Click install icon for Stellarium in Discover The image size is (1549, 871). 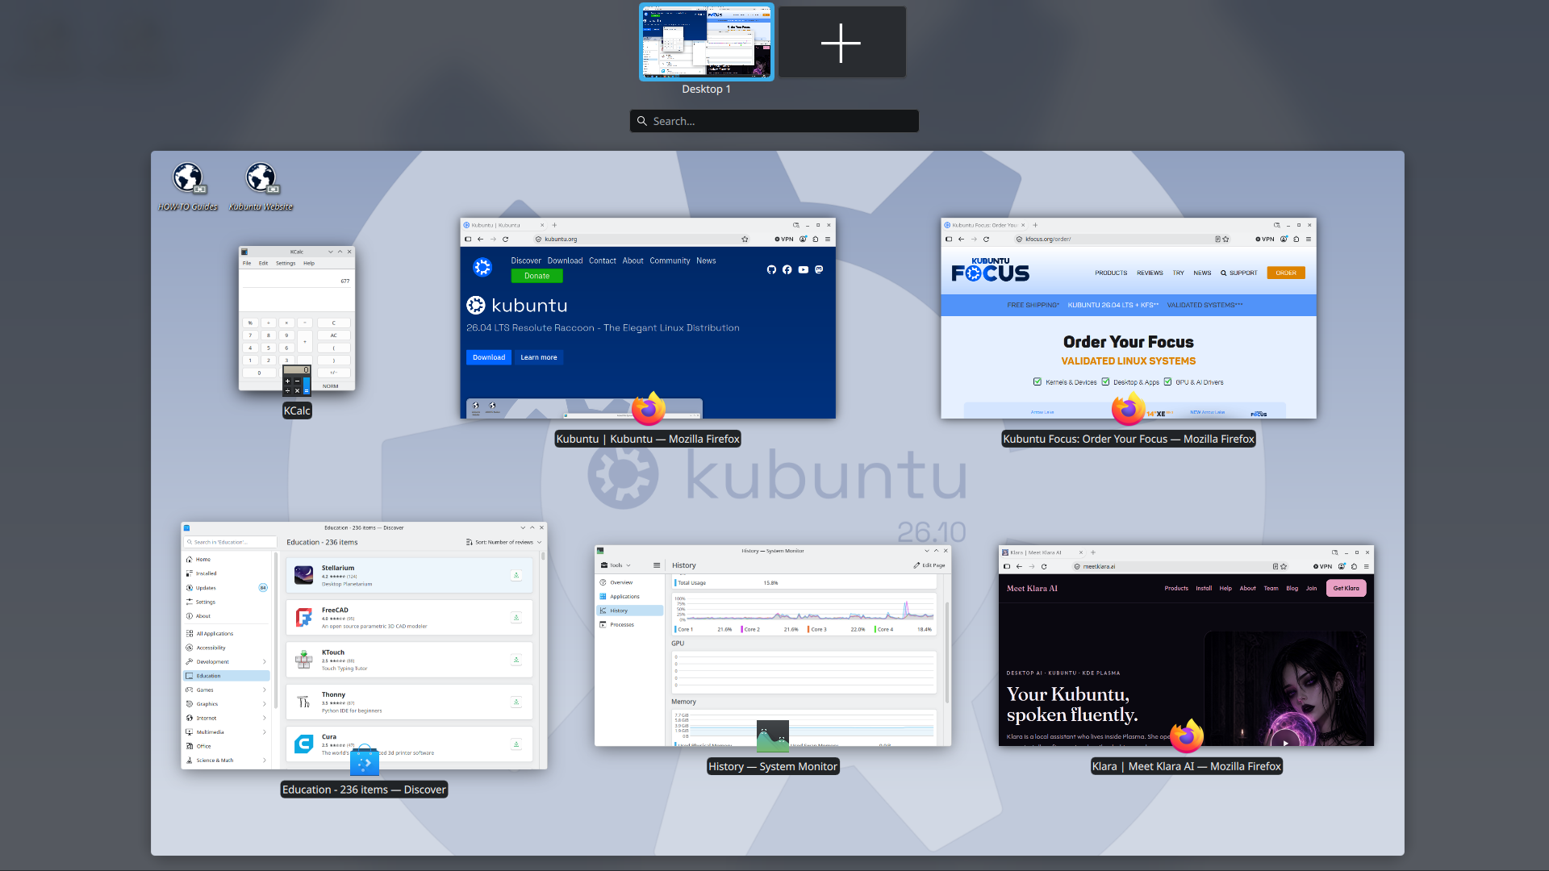(516, 575)
